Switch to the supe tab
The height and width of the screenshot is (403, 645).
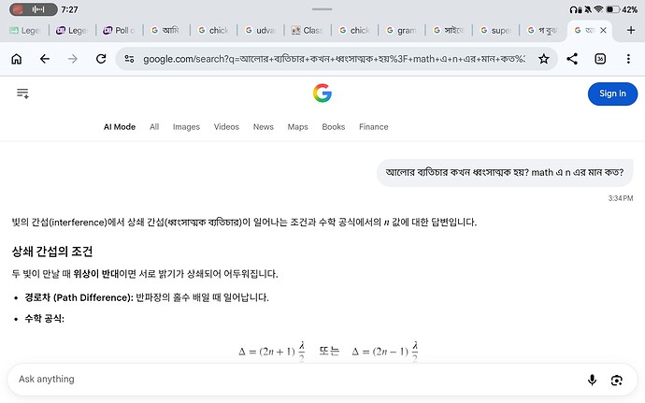tap(495, 31)
